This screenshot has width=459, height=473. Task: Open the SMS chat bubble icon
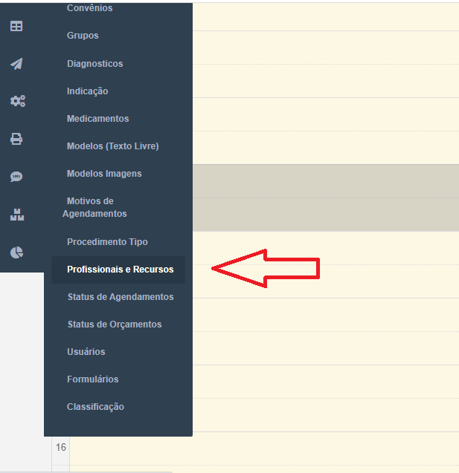[16, 177]
